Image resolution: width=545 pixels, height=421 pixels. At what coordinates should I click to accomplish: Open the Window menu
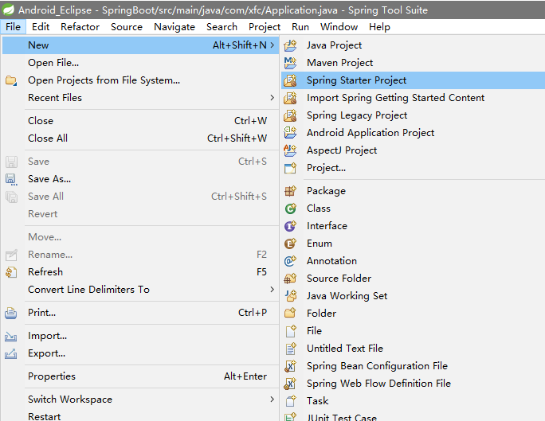pyautogui.click(x=339, y=27)
